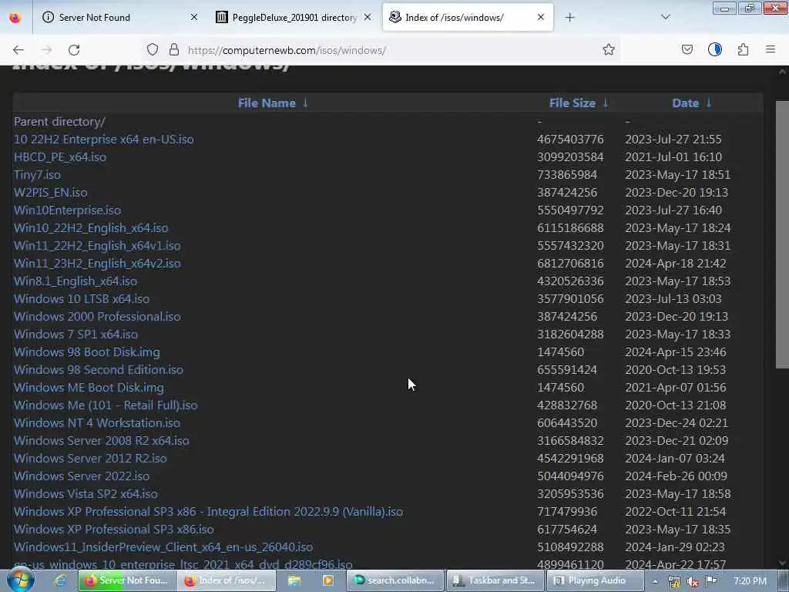Click the File Size descending arrow

[x=606, y=103]
